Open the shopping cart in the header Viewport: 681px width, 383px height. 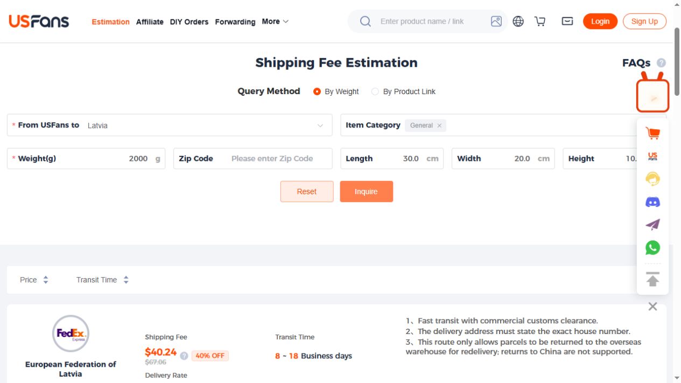click(540, 22)
